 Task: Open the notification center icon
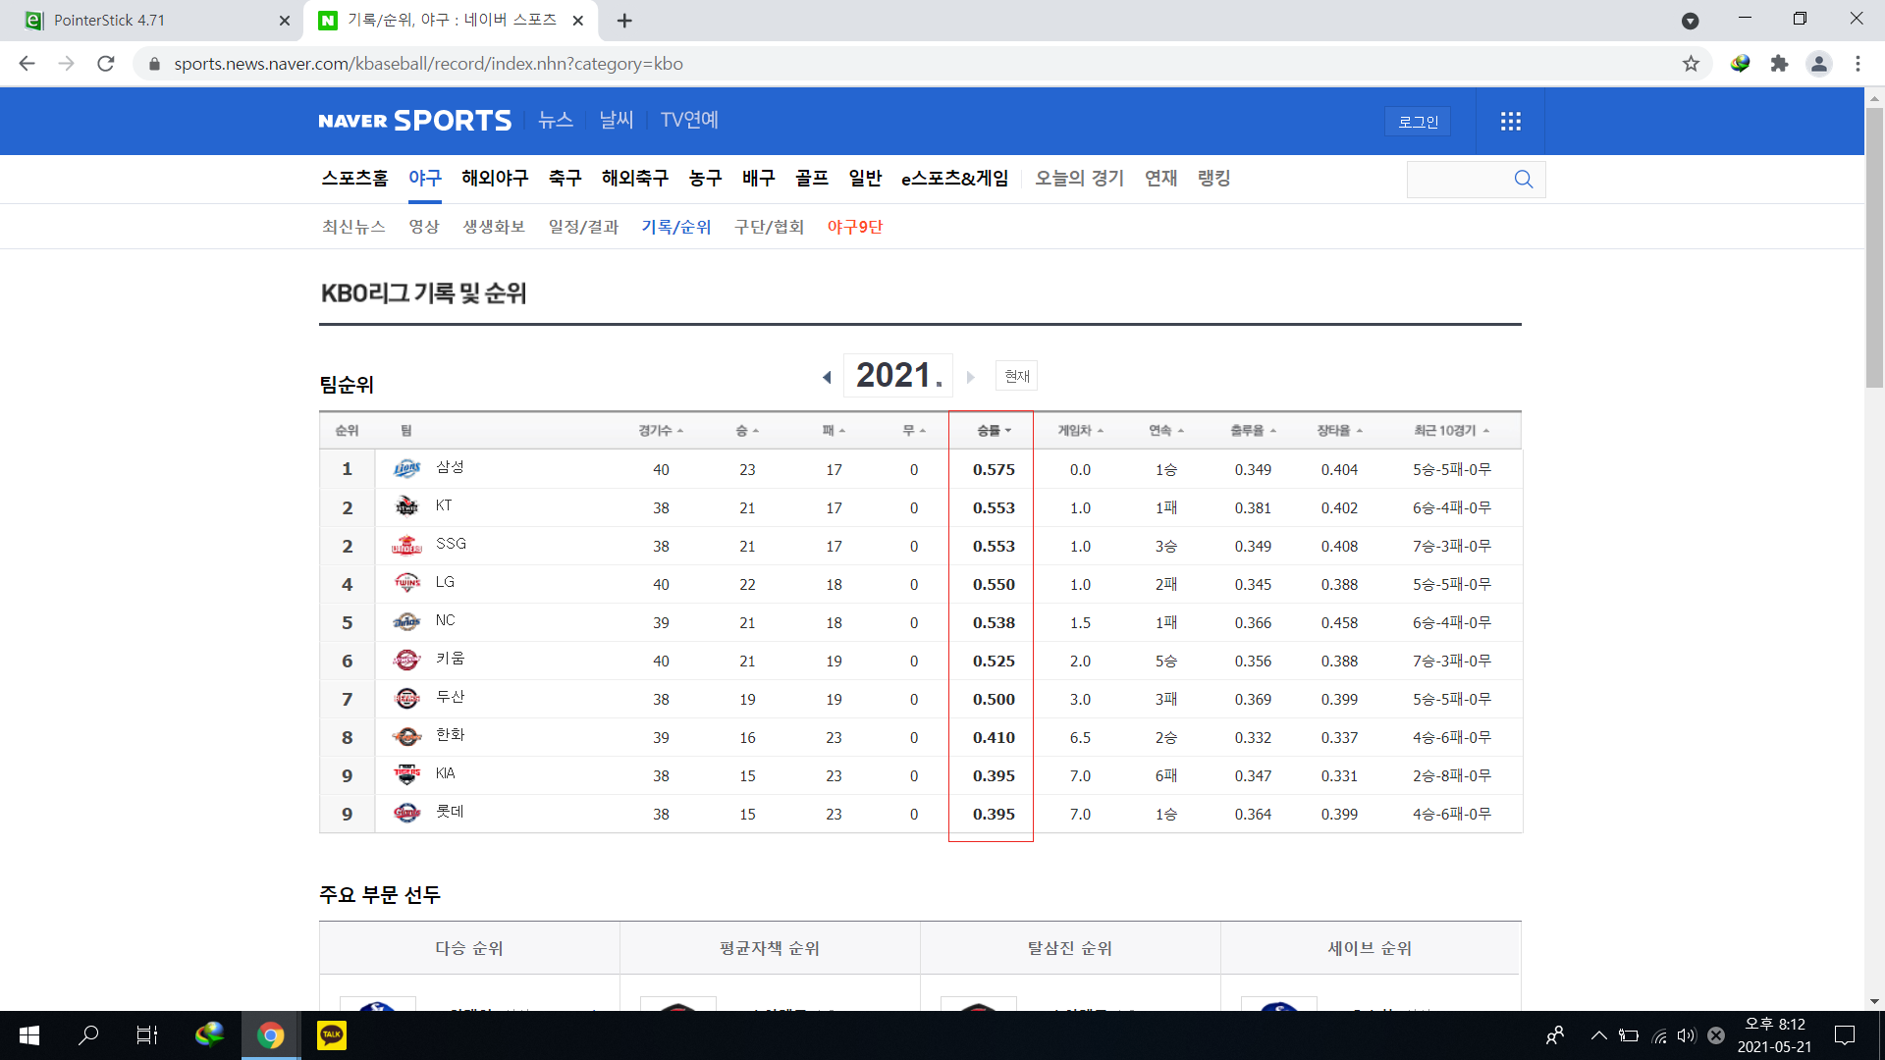pyautogui.click(x=1845, y=1035)
